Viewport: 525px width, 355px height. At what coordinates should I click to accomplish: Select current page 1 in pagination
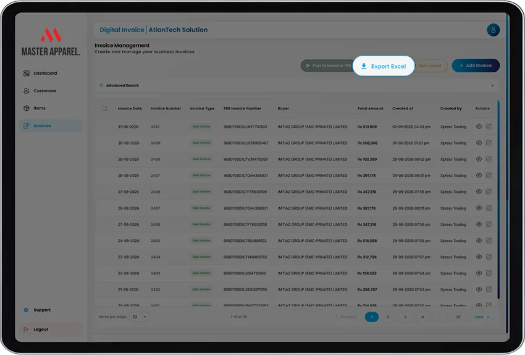pyautogui.click(x=372, y=317)
